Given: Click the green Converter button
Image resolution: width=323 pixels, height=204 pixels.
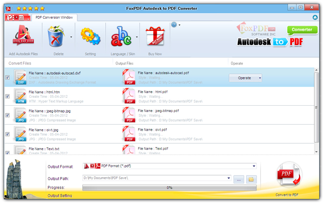Looking at the screenshot, I should point(302,30).
